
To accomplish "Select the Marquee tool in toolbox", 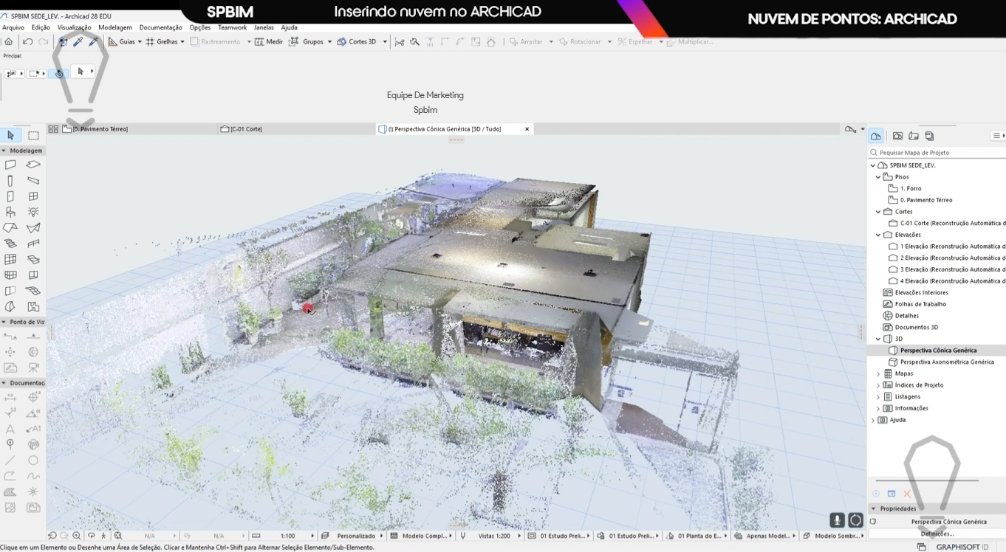I will coord(33,136).
